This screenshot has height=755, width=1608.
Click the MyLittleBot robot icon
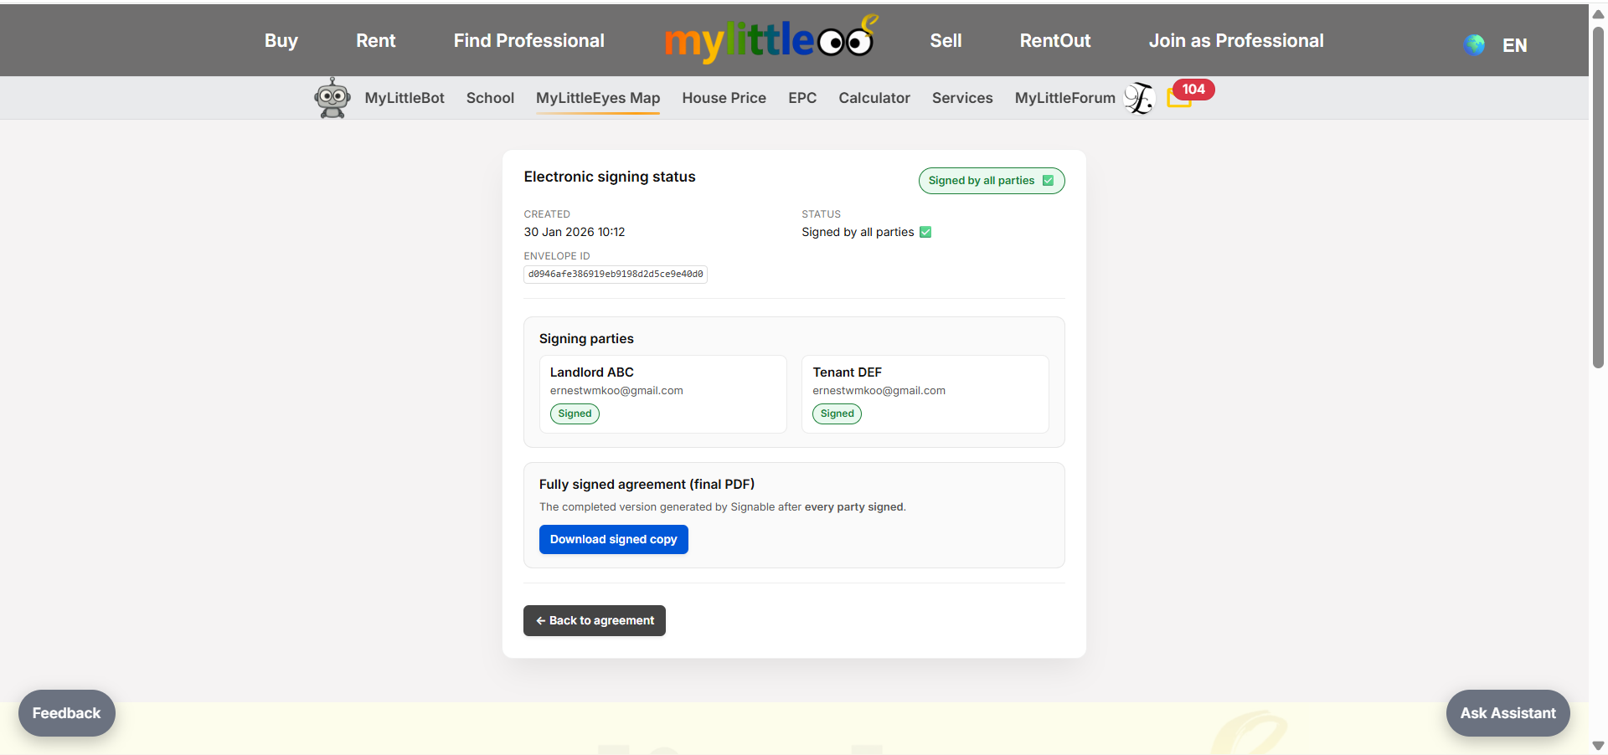click(332, 98)
